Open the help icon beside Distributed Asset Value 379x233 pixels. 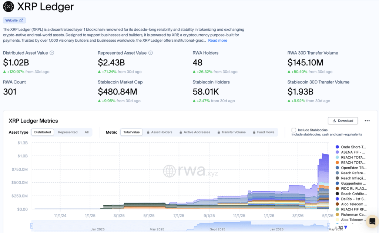coord(52,53)
